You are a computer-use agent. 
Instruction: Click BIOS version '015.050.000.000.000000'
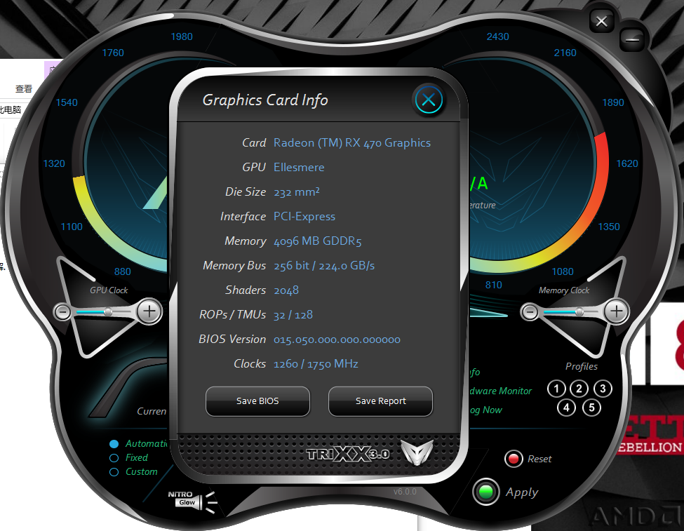coord(337,340)
